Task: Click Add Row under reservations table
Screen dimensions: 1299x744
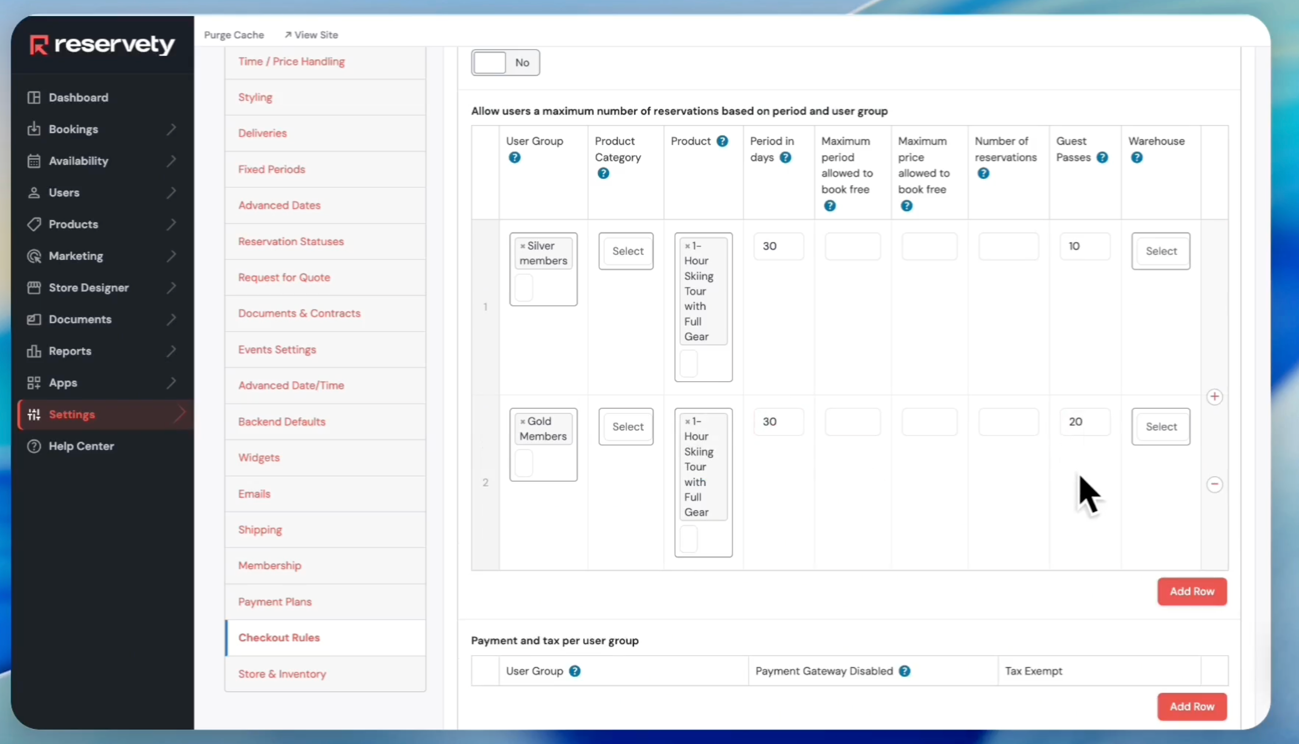Action: [x=1191, y=591]
